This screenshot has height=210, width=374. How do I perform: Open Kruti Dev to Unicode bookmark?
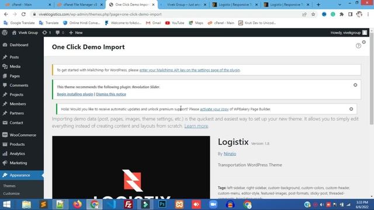pyautogui.click(x=257, y=23)
